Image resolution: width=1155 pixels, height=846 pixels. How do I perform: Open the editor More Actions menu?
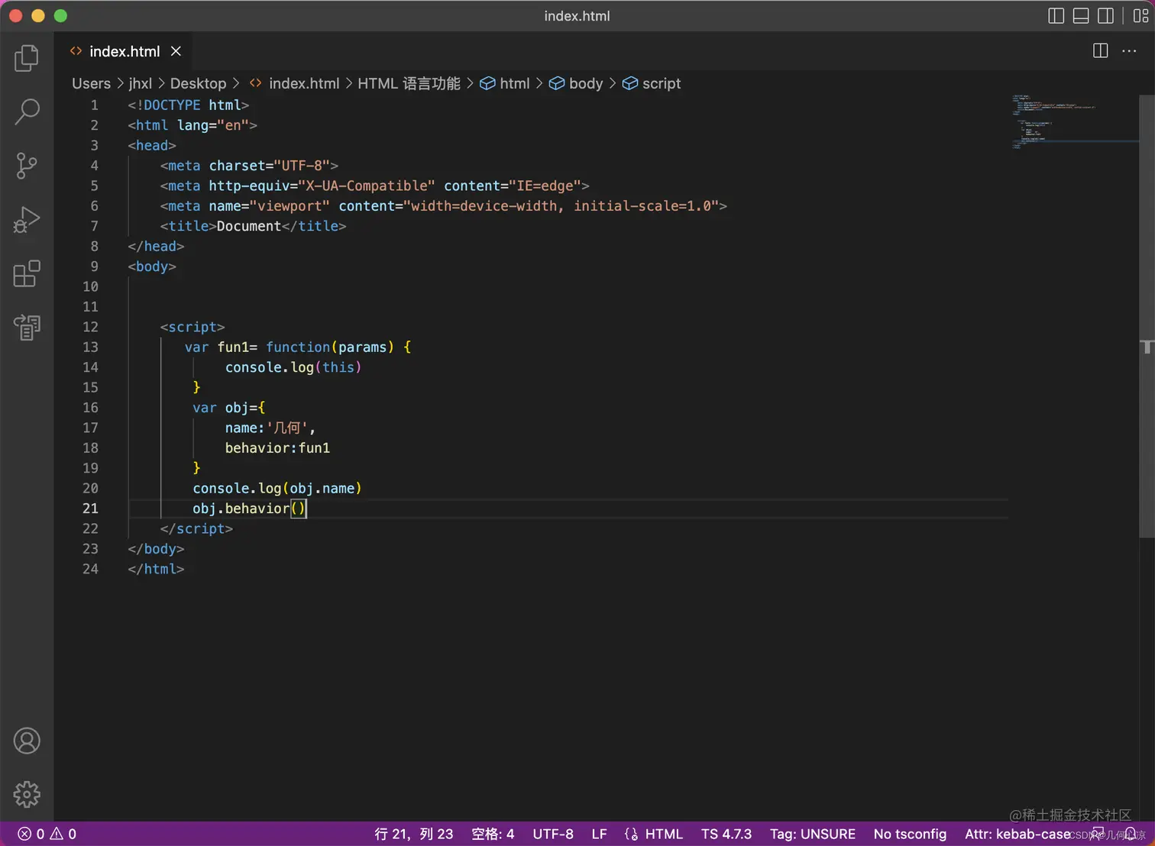click(1129, 51)
